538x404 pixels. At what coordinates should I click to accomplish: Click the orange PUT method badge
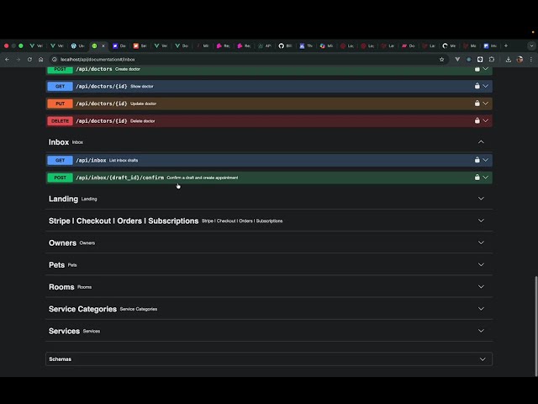60,104
